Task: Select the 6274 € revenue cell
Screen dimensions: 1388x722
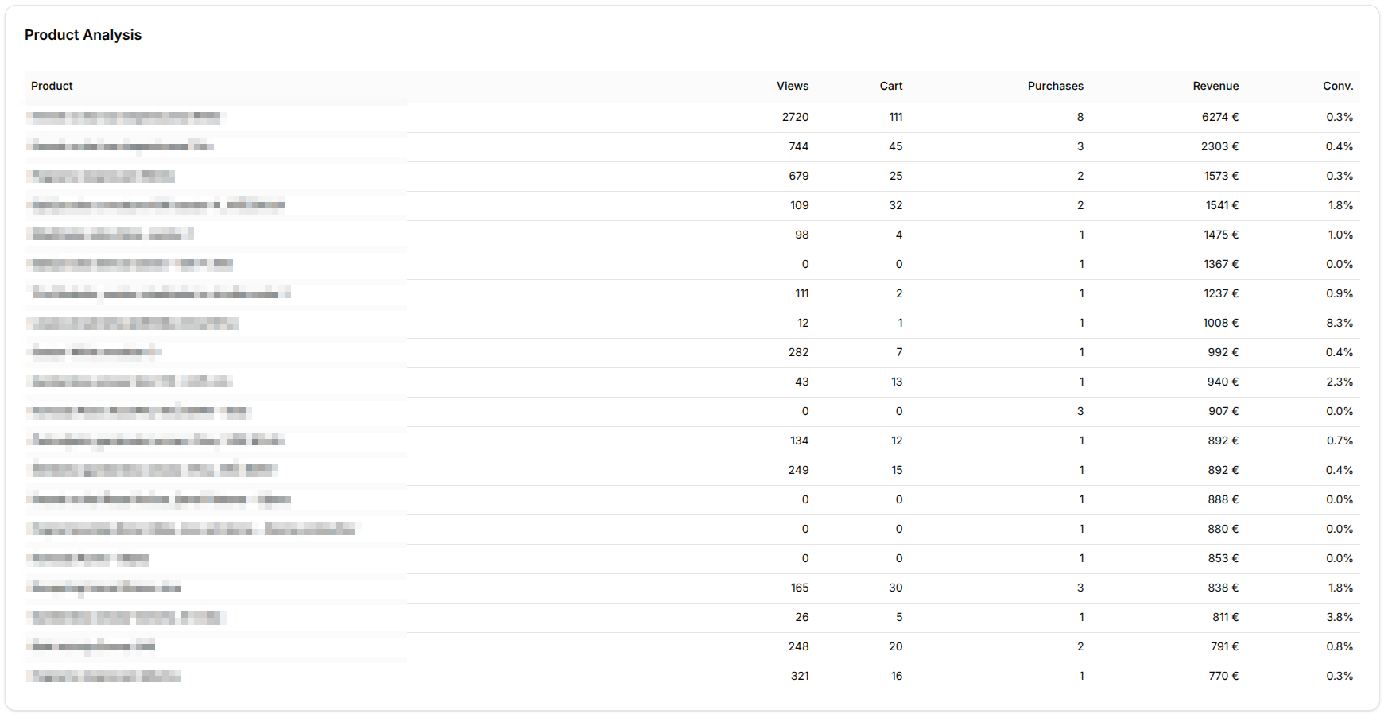Action: tap(1219, 117)
